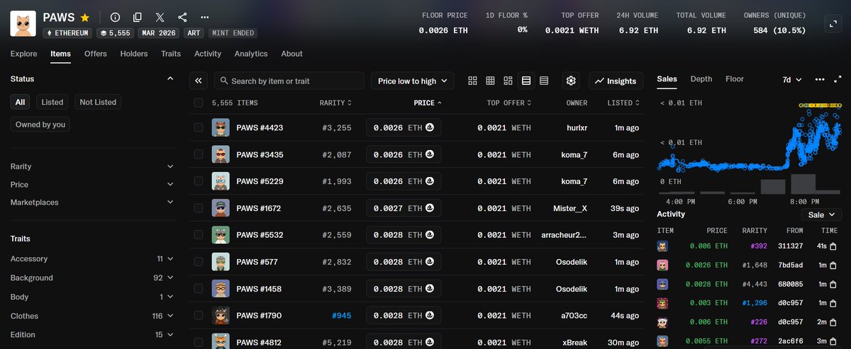Click the PAWS collection cat avatar
The height and width of the screenshot is (349, 851).
tap(23, 23)
